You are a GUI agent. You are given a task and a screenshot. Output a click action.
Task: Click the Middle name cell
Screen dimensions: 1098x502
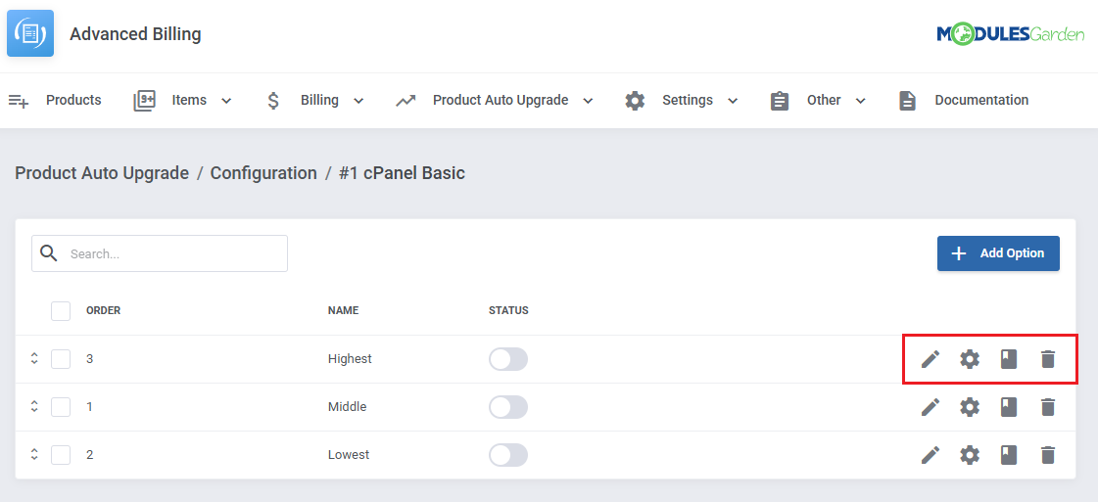tap(348, 406)
